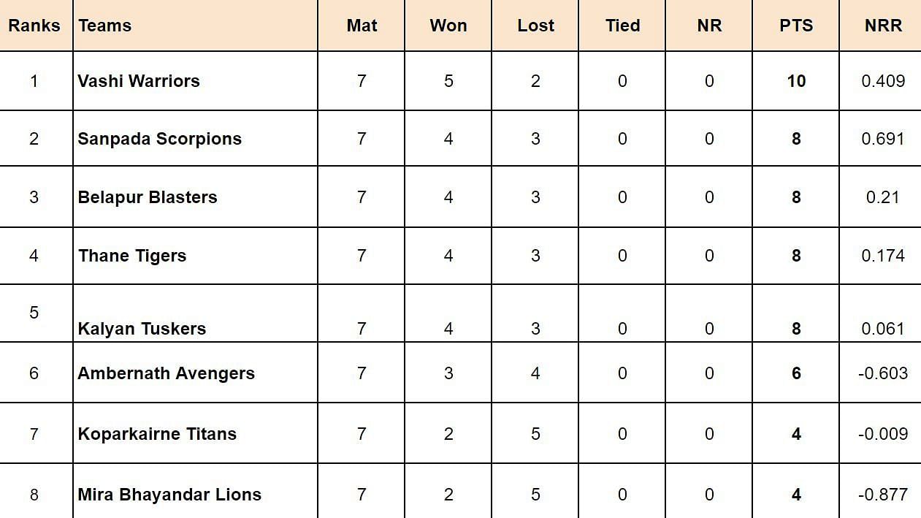Viewport: 921px width, 518px height.
Task: Select the Won column header
Action: pyautogui.click(x=448, y=26)
